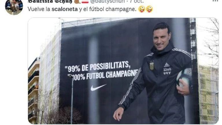Click the second zany face emoji
This screenshot has width=222, height=125.
[149, 9]
